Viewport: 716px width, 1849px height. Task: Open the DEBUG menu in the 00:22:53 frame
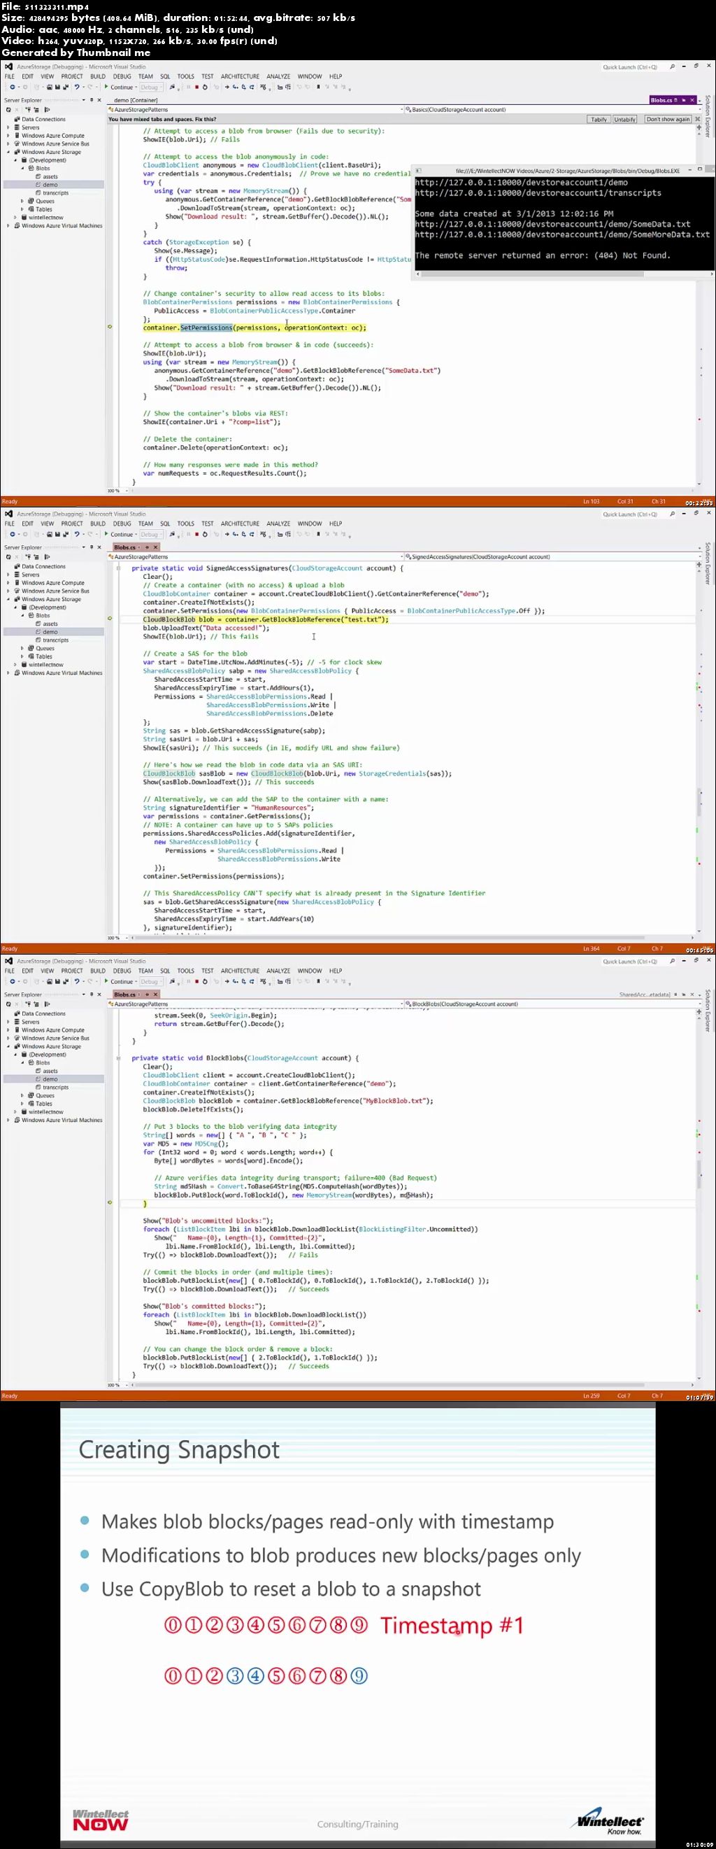(122, 76)
